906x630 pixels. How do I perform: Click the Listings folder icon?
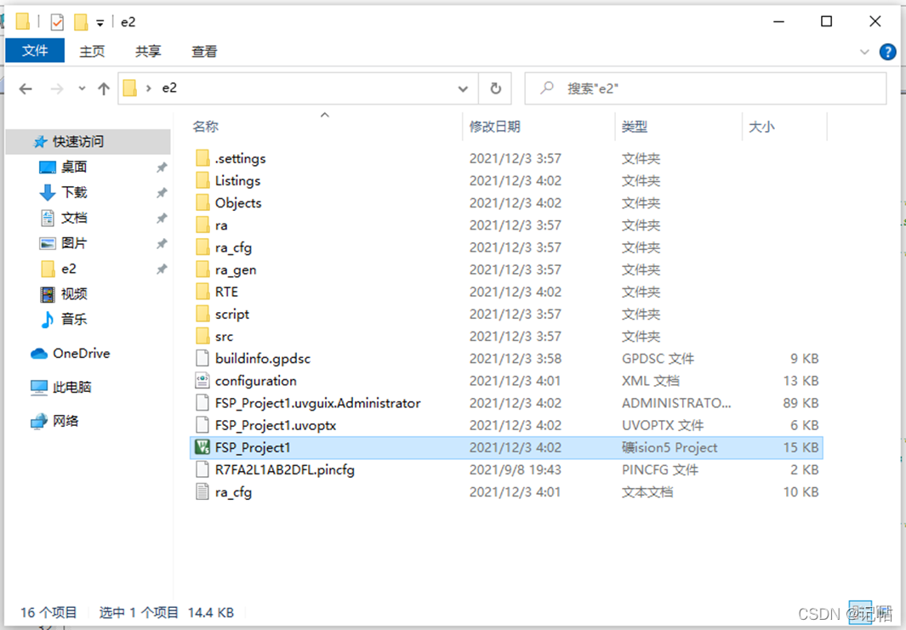point(202,181)
